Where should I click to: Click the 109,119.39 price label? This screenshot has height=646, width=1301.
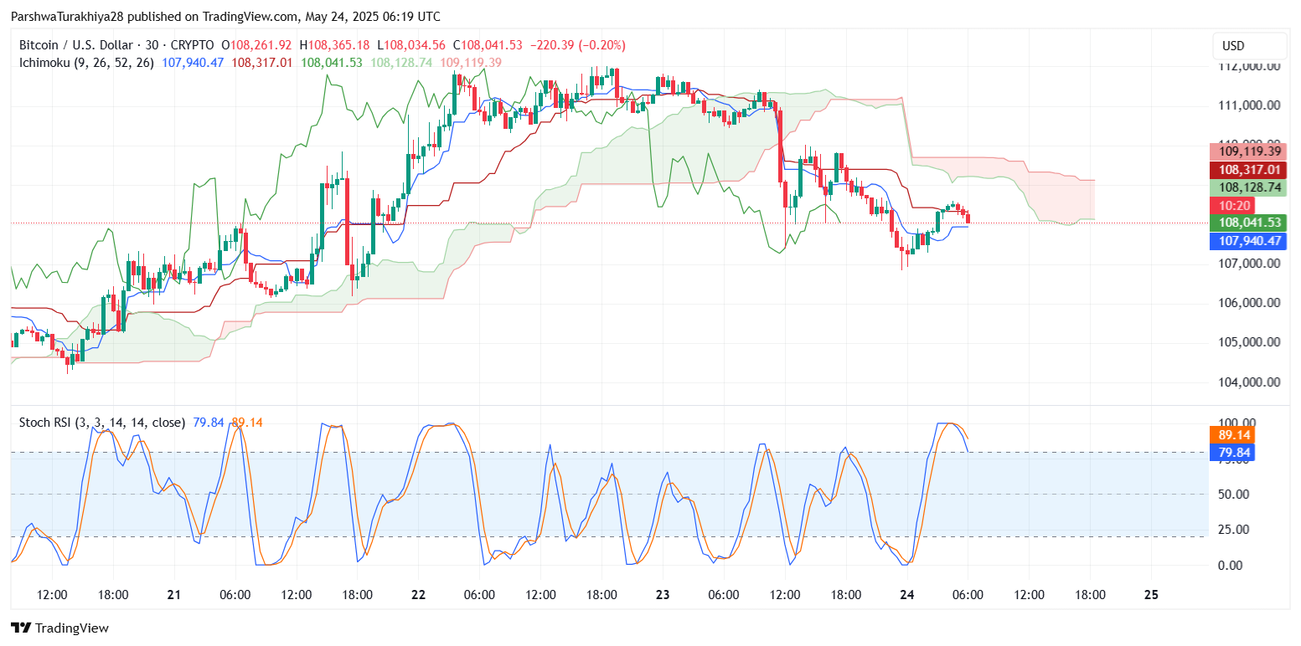click(1247, 152)
